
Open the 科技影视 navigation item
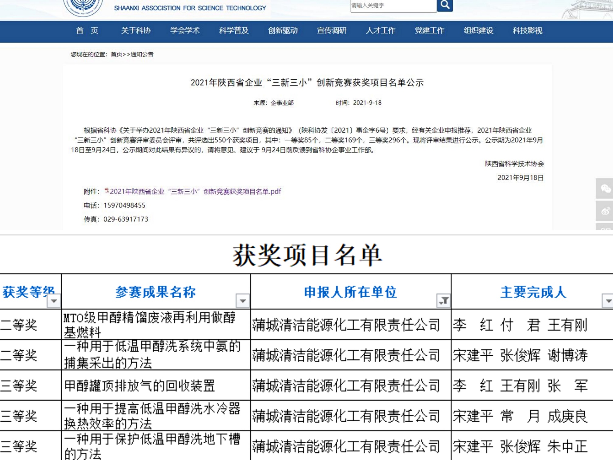pos(528,30)
